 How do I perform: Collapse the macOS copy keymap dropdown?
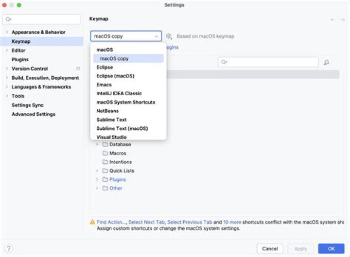click(x=156, y=36)
